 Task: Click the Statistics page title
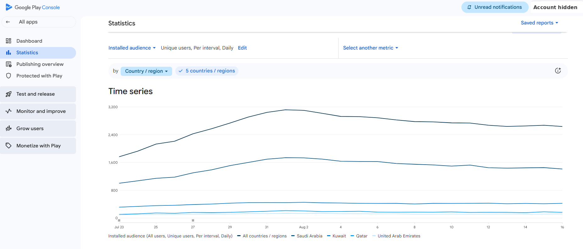122,23
